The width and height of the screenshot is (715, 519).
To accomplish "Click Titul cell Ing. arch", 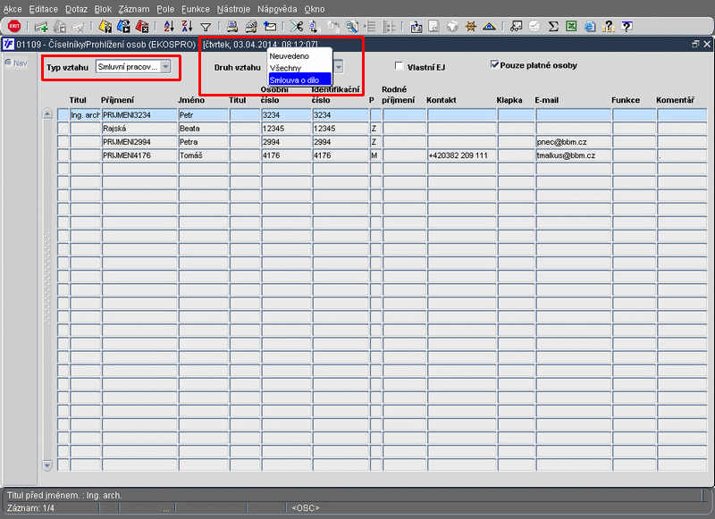I will coord(85,115).
